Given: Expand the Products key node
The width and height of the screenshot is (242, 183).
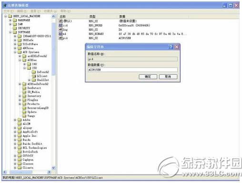Looking at the screenshot, I should point(20,104).
